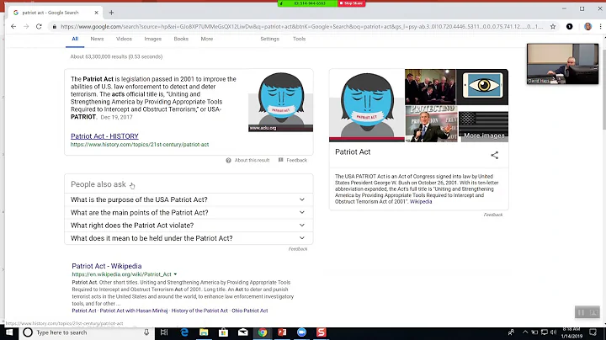Launch Microsoft Edge from taskbar
Viewport: 606px width, 340px height.
184,332
